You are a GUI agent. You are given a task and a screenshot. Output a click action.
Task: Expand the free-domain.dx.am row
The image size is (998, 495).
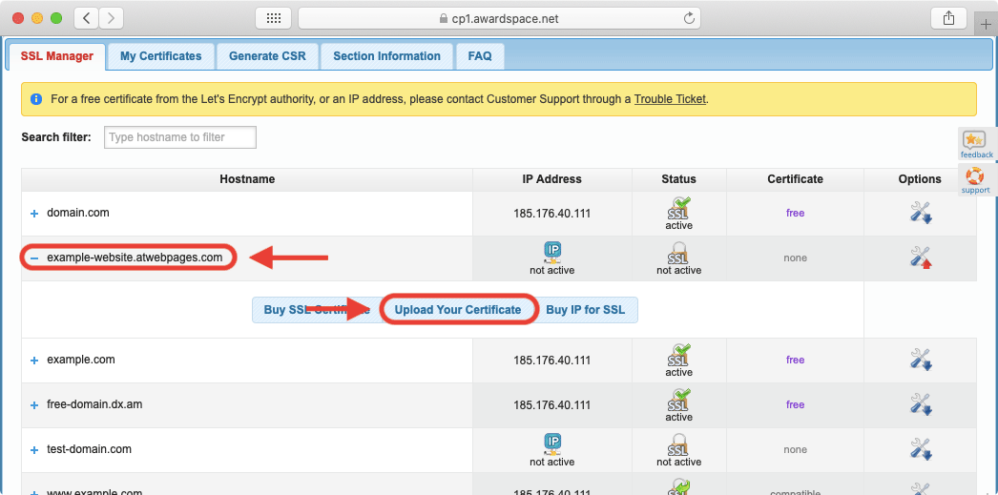pyautogui.click(x=34, y=405)
